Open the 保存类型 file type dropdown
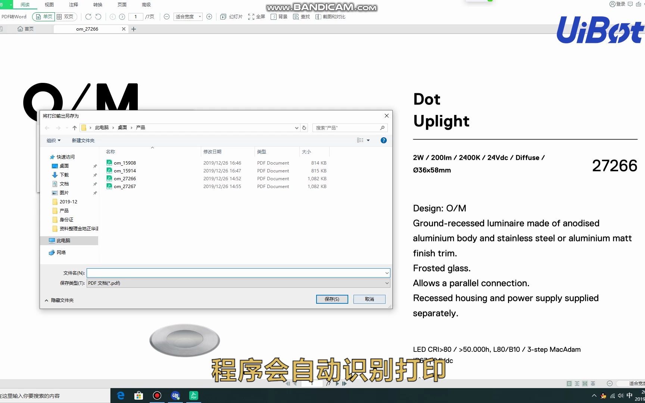645x403 pixels. pyautogui.click(x=387, y=283)
